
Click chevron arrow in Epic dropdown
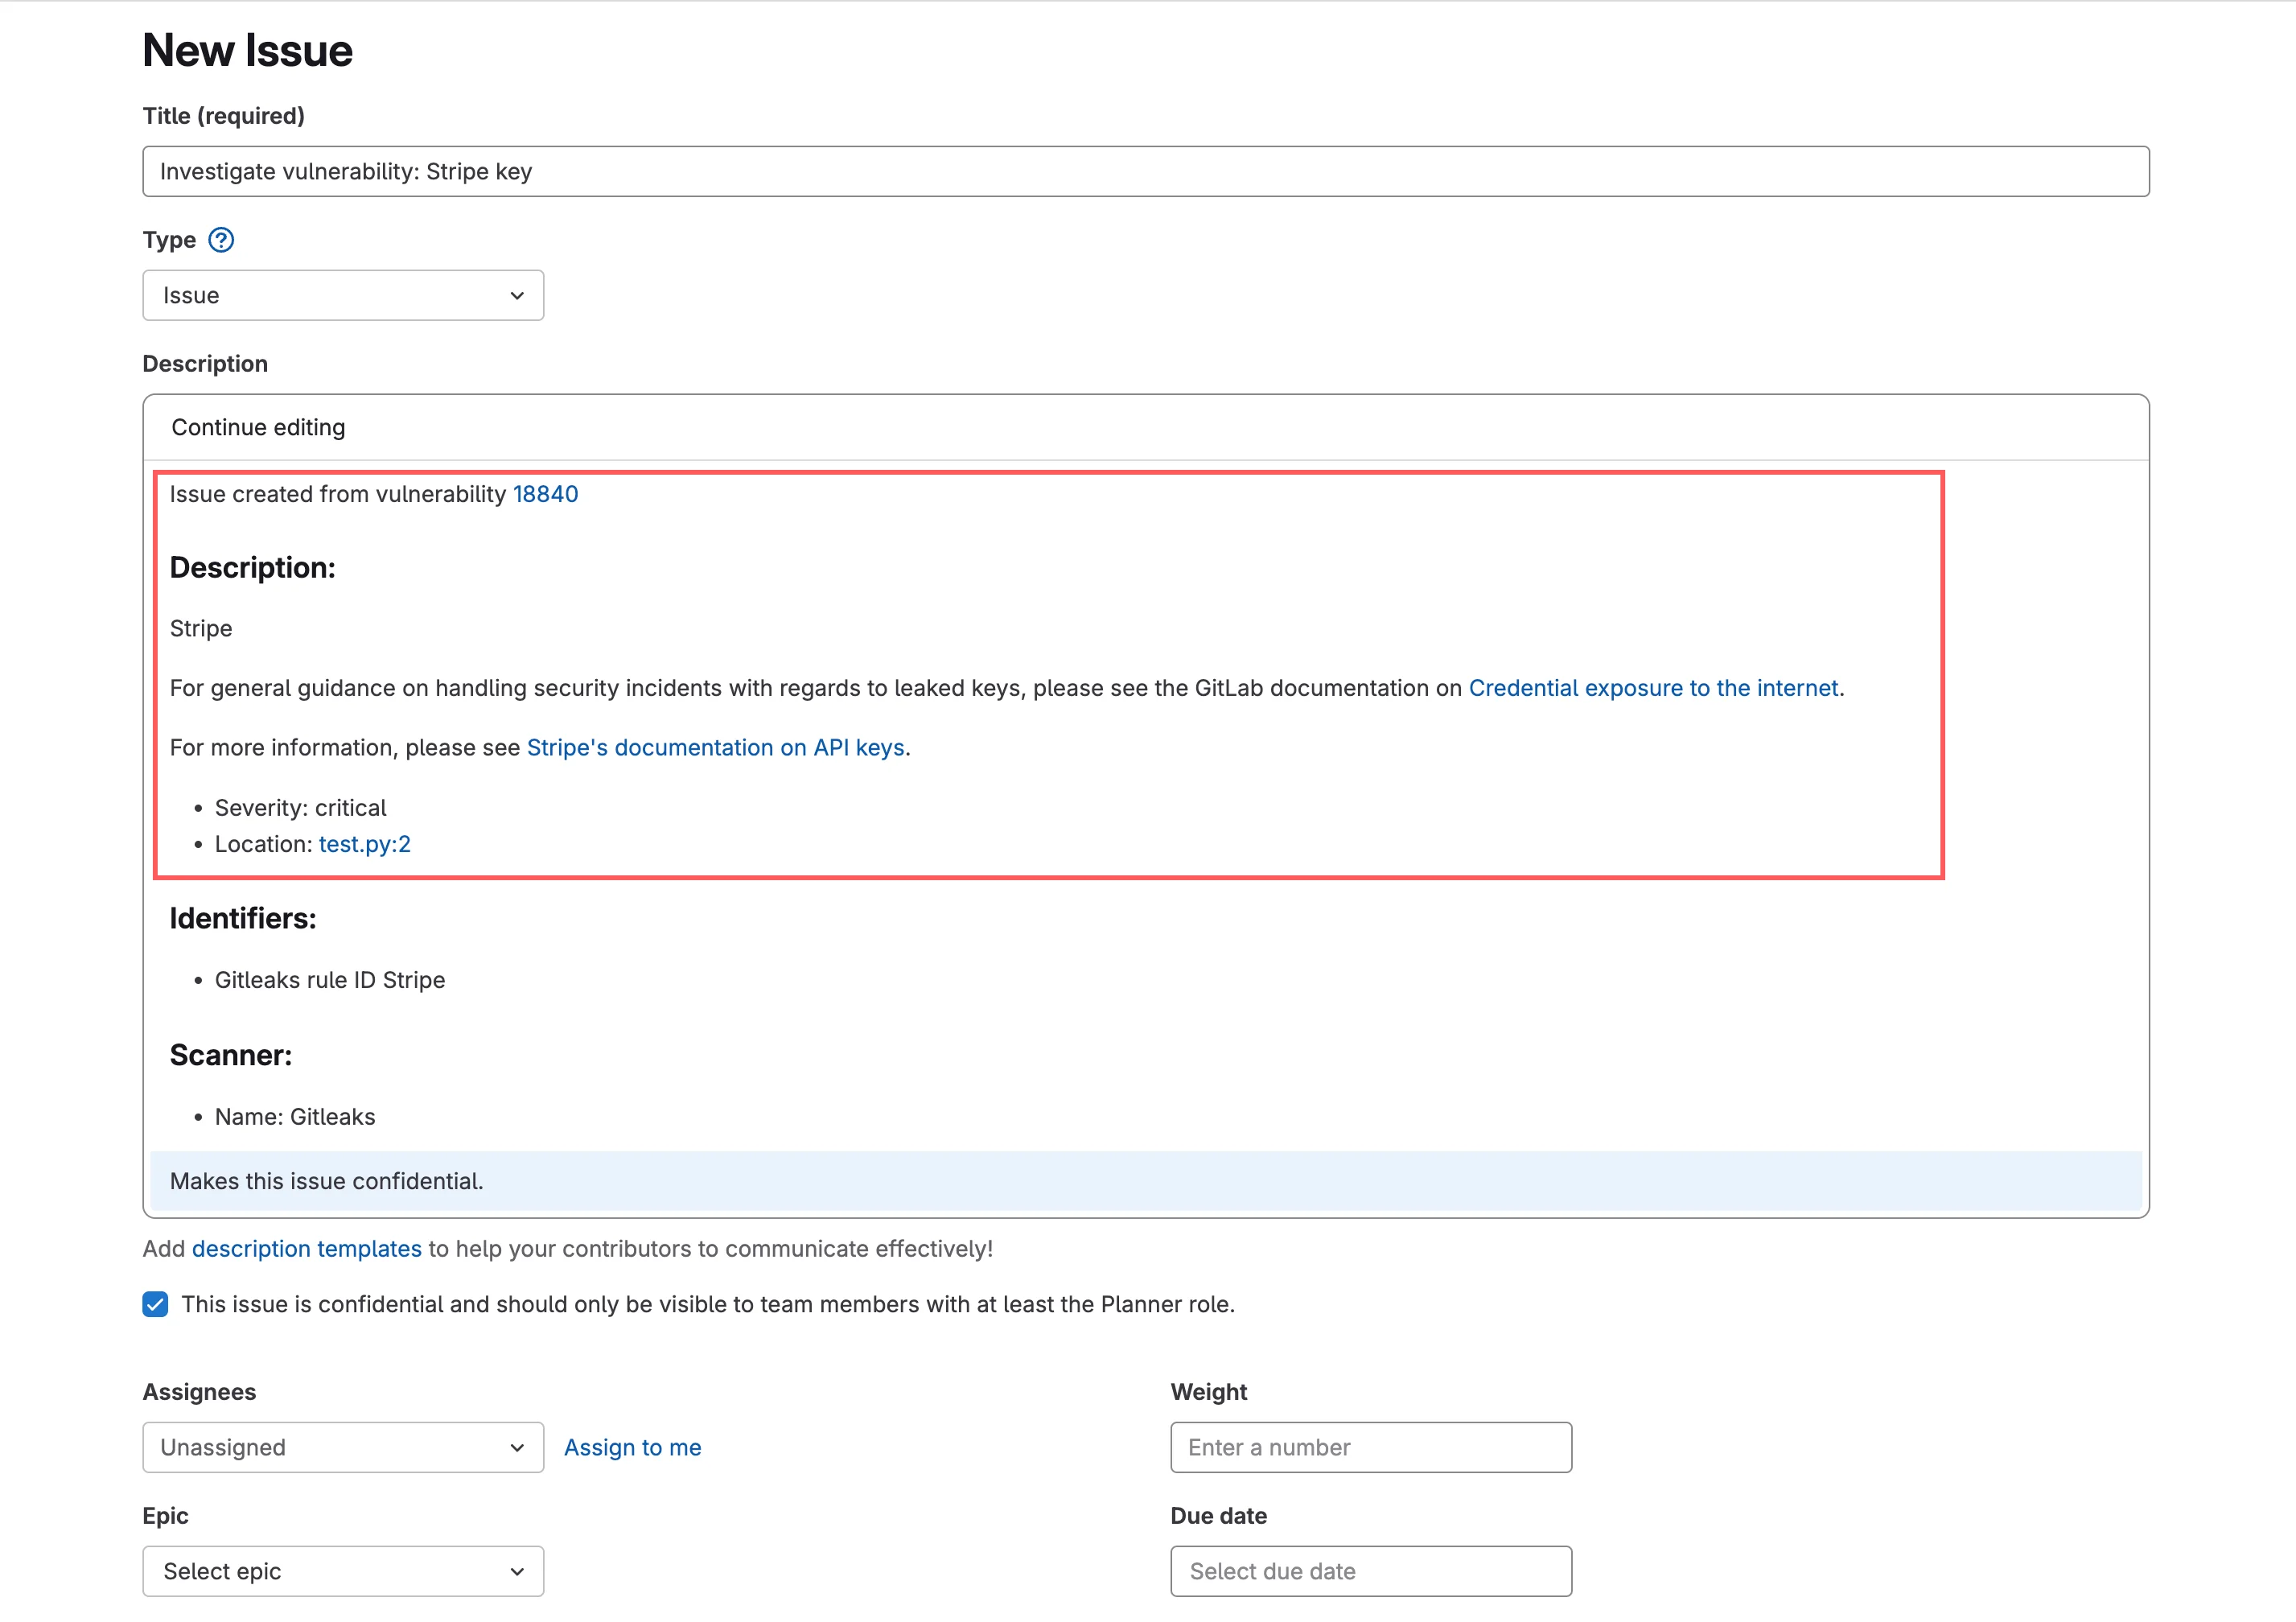517,1571
